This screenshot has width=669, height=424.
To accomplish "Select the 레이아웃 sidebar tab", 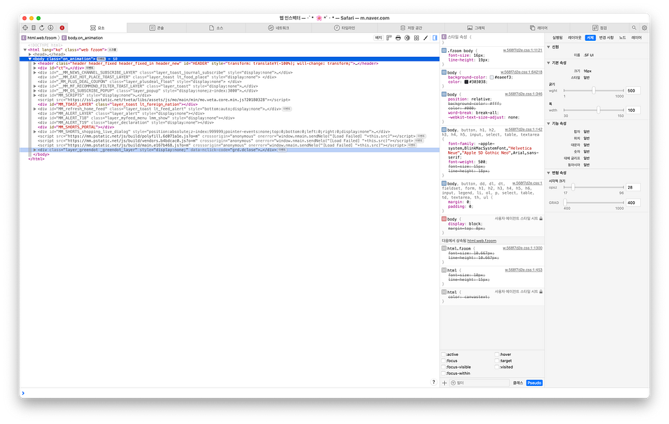I will 574,38.
